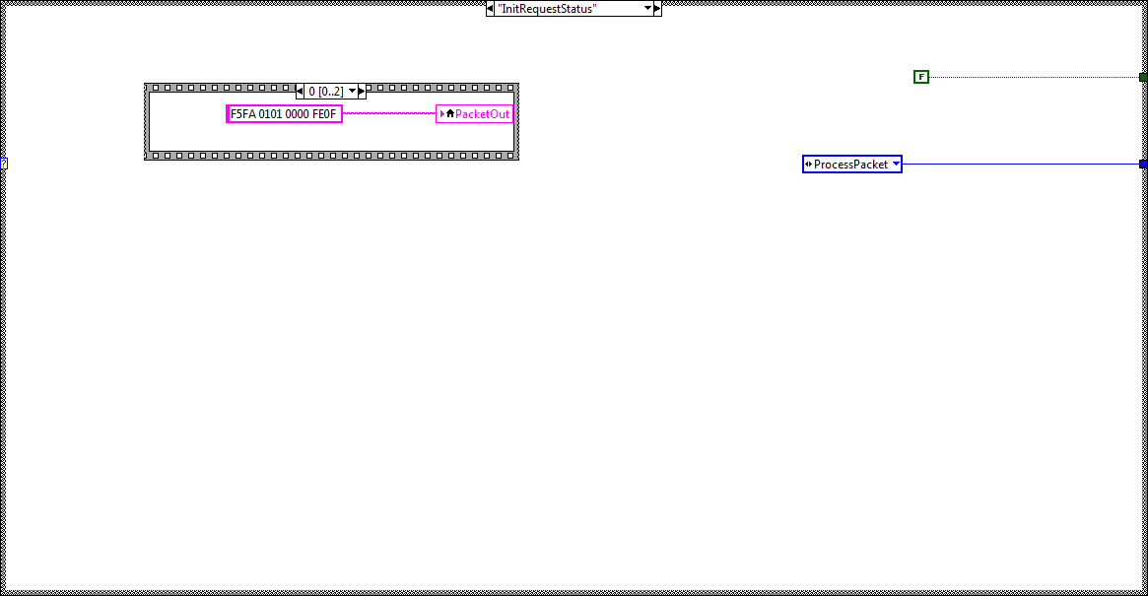Click the blue enum output tunnel on right edge

pos(1142,164)
